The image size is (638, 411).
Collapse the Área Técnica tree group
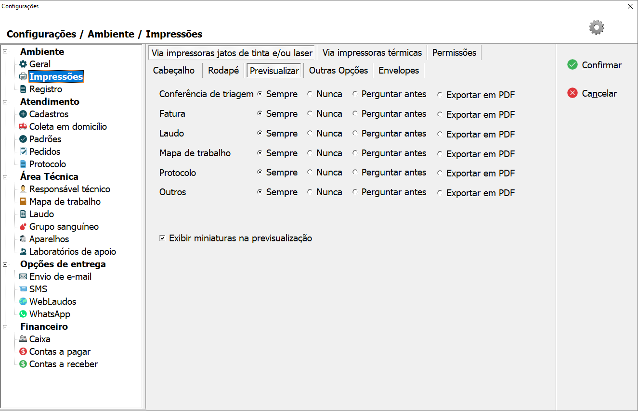5,176
